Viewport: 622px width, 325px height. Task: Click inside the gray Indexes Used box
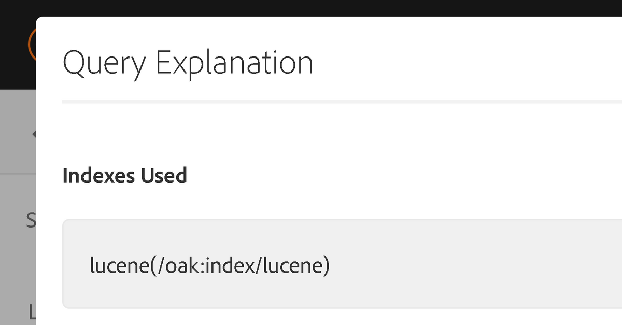[x=342, y=264]
